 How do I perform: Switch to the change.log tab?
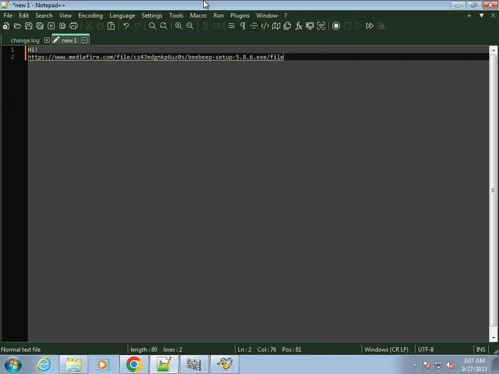click(x=25, y=40)
